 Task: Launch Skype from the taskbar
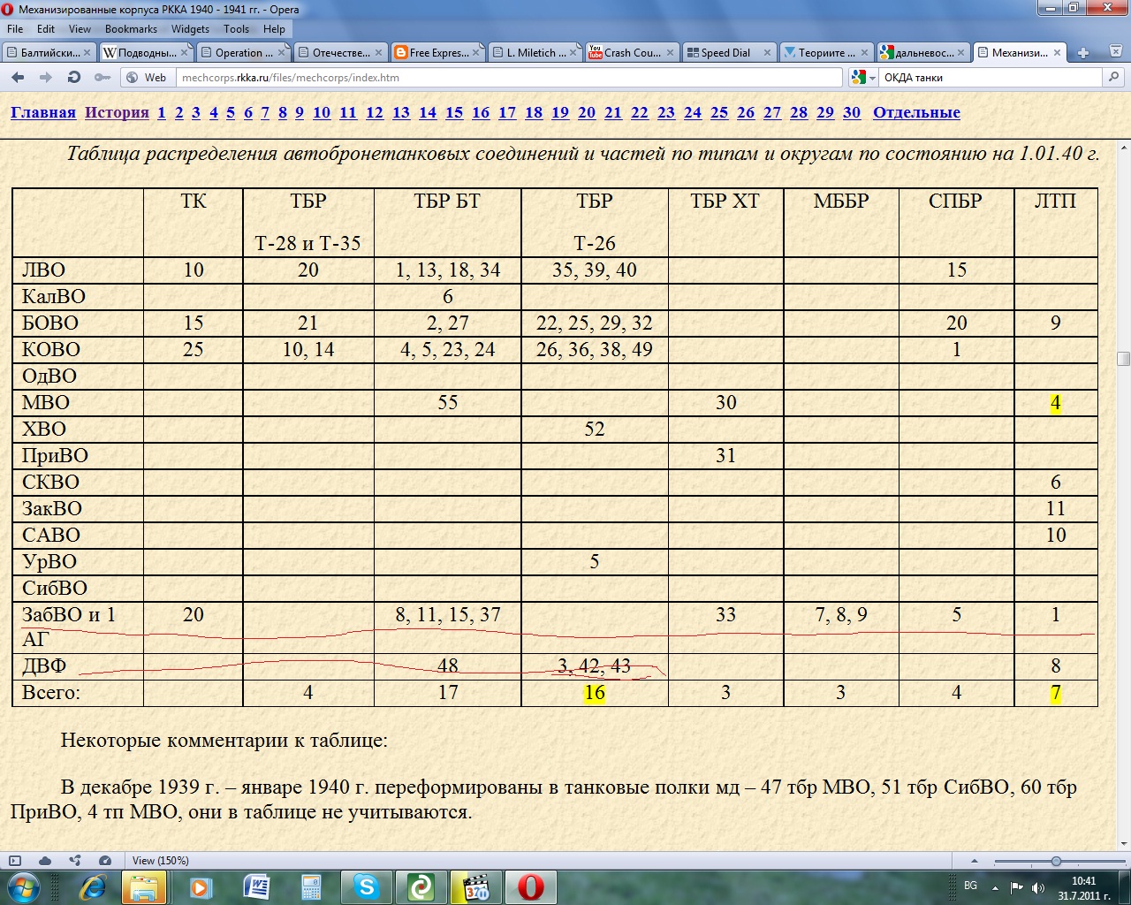[366, 886]
